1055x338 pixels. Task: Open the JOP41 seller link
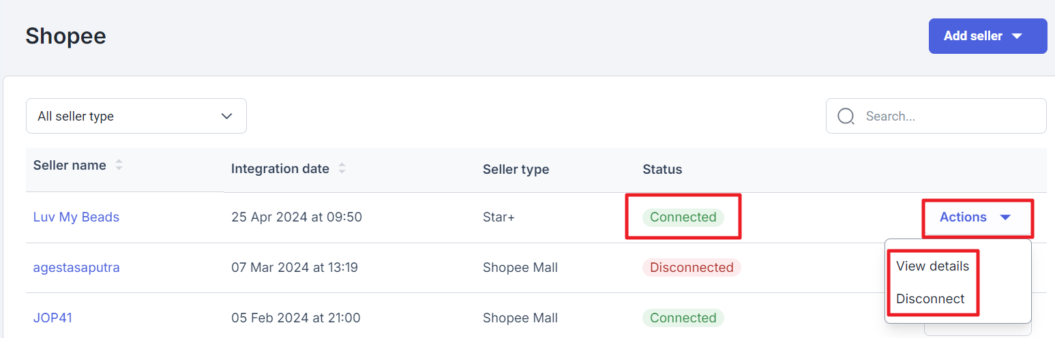click(53, 318)
